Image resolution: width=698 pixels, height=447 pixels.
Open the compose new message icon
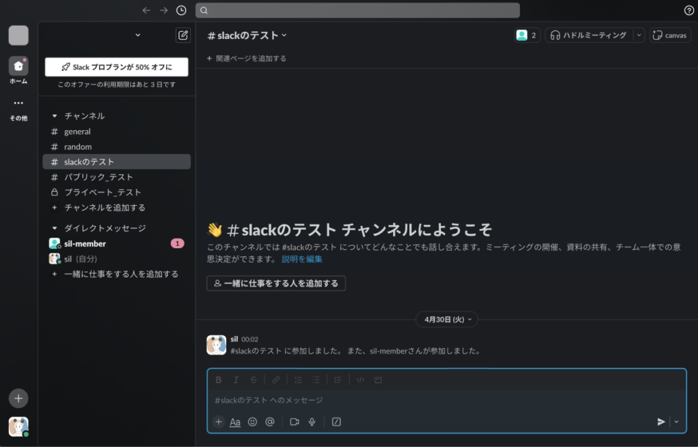(183, 35)
